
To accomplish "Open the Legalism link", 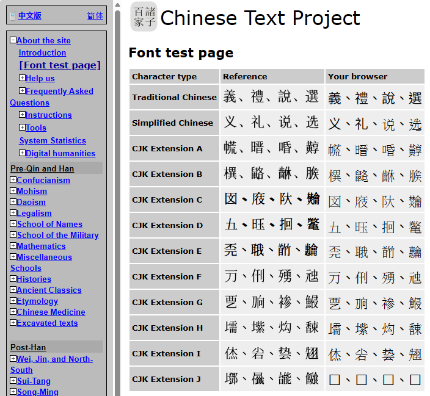I will 34,213.
